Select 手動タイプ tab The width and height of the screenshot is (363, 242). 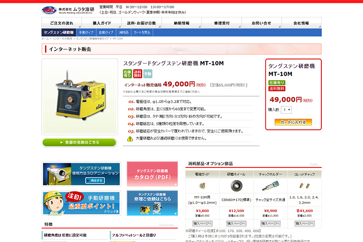pyautogui.click(x=86, y=32)
